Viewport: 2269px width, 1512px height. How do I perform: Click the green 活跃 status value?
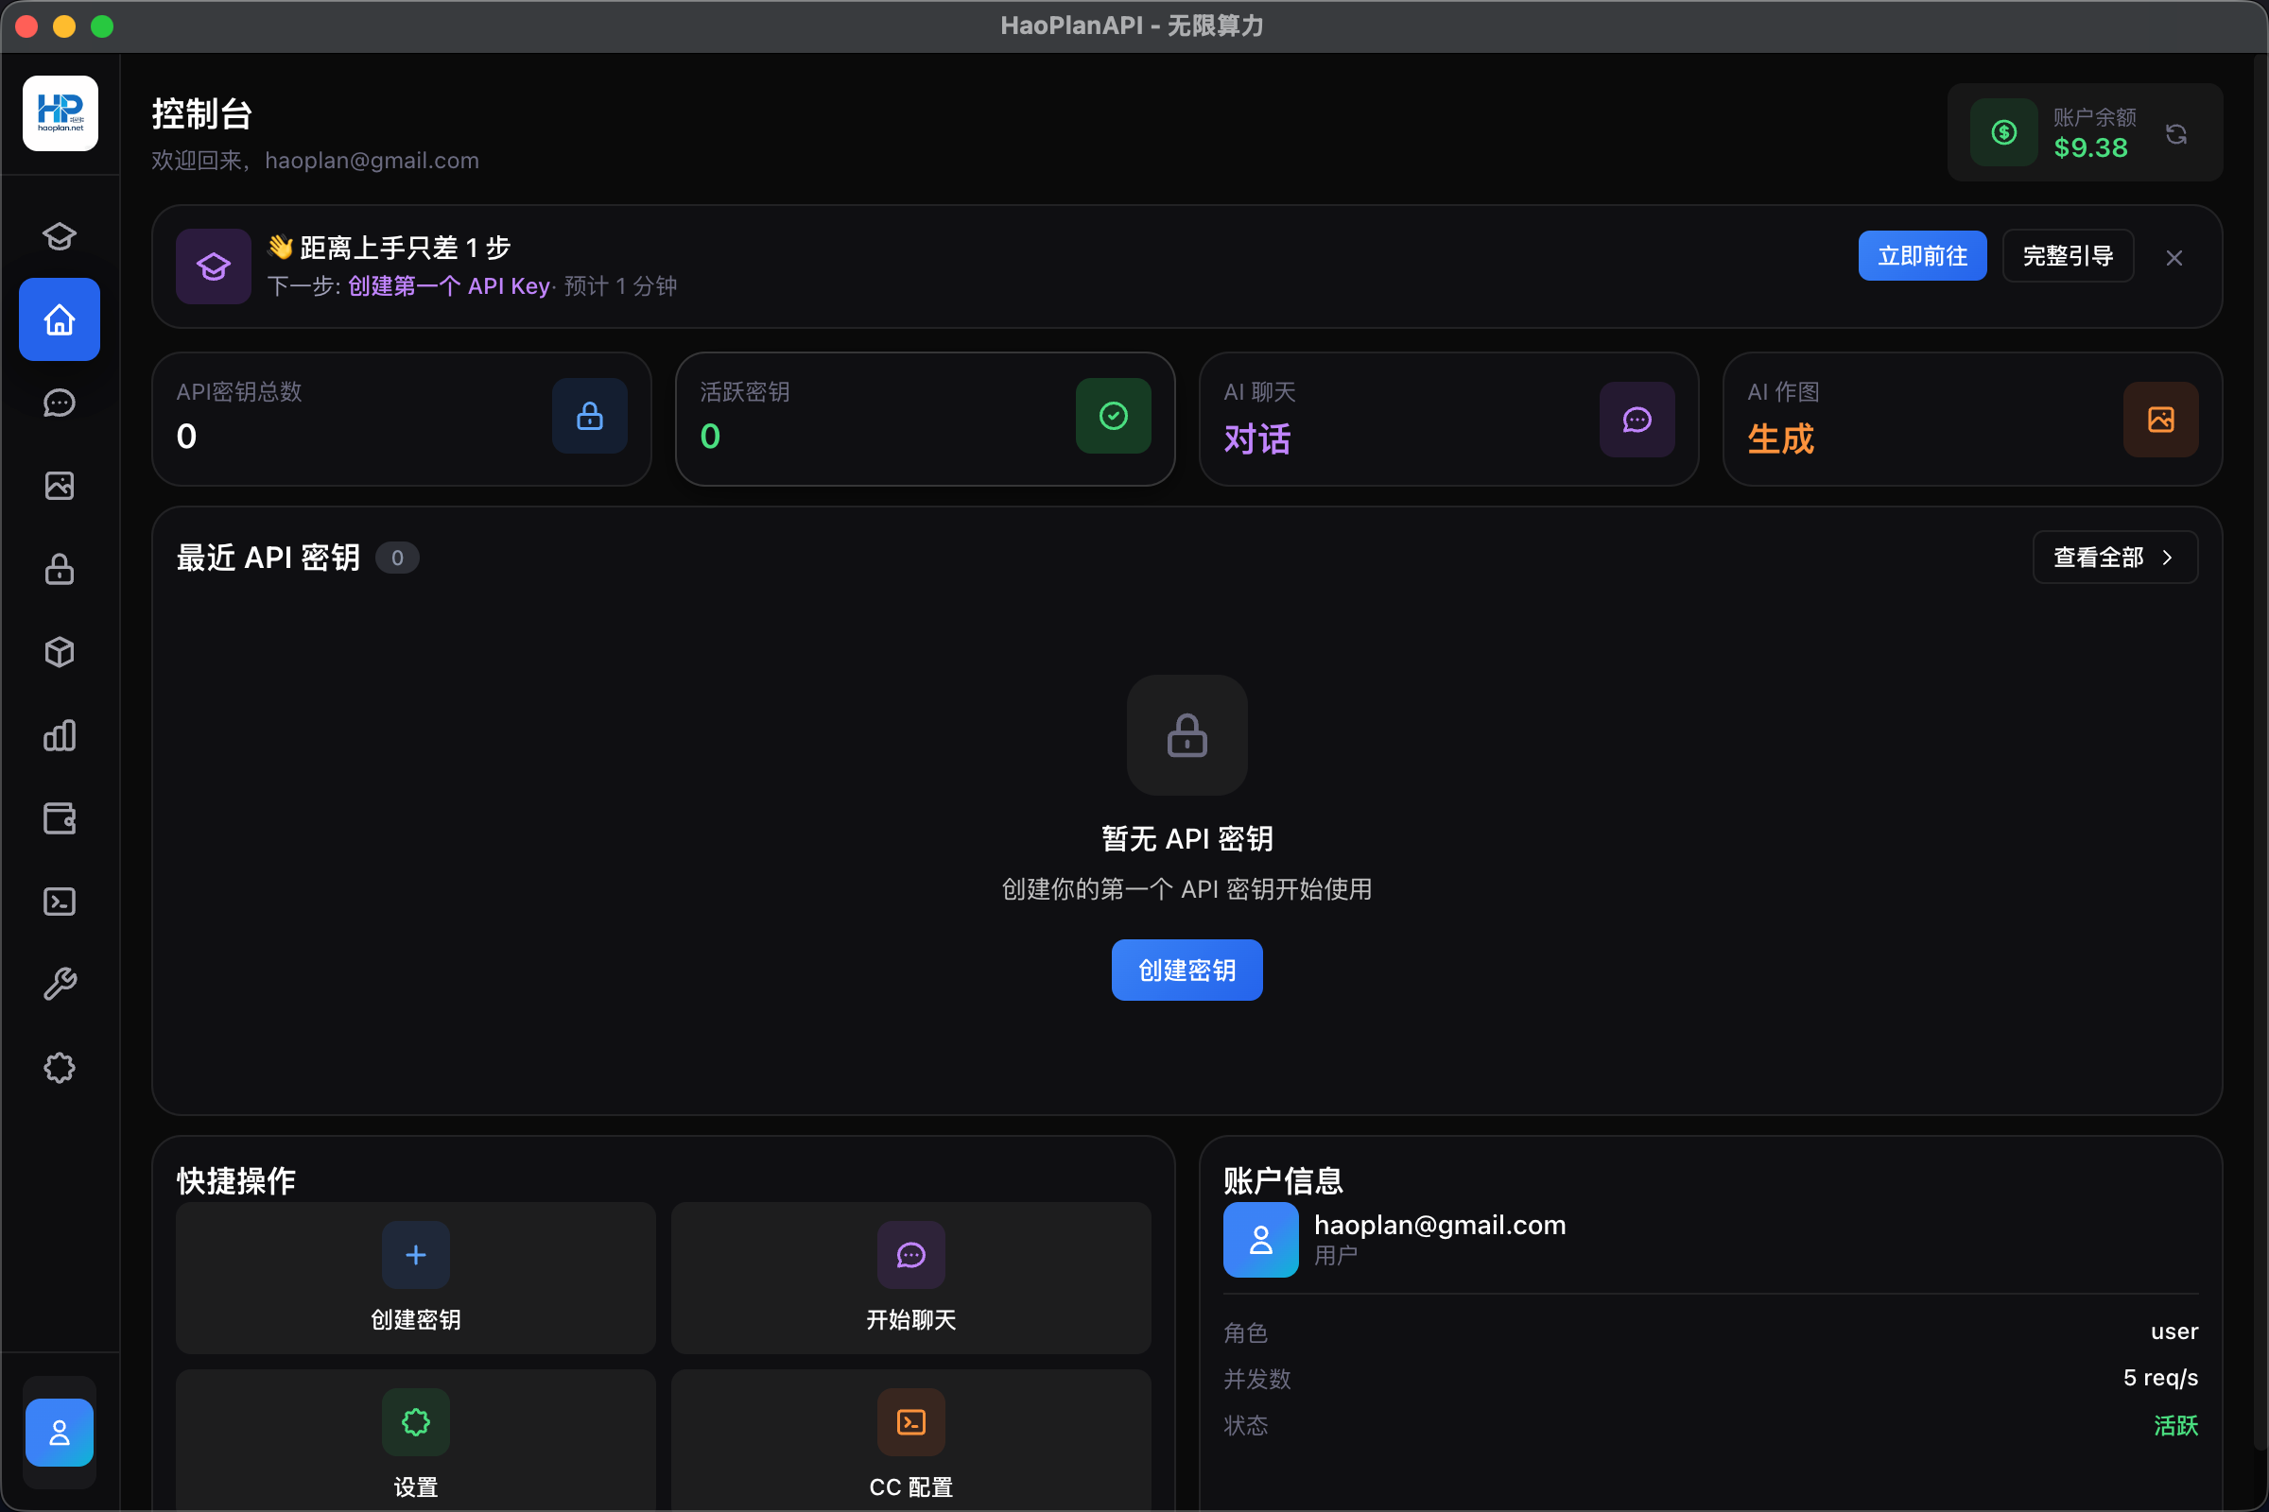pos(2176,1425)
